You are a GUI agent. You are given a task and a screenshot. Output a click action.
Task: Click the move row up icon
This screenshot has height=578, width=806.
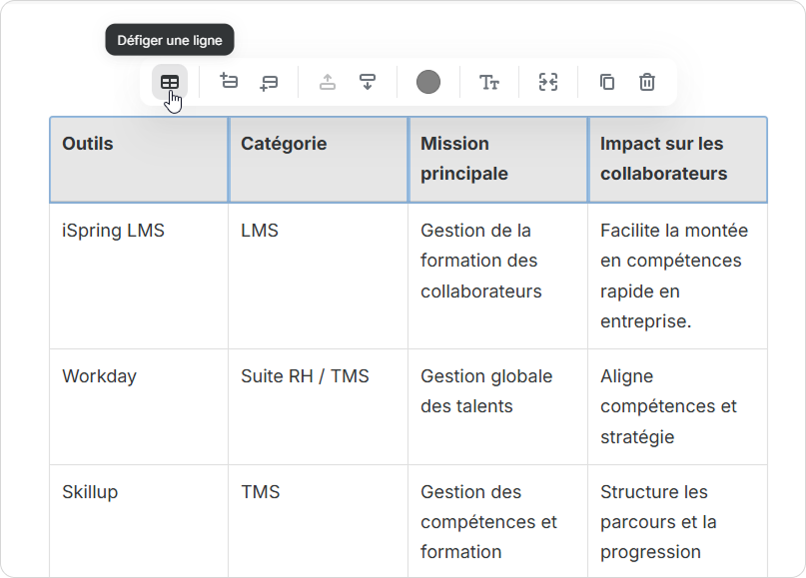[328, 82]
